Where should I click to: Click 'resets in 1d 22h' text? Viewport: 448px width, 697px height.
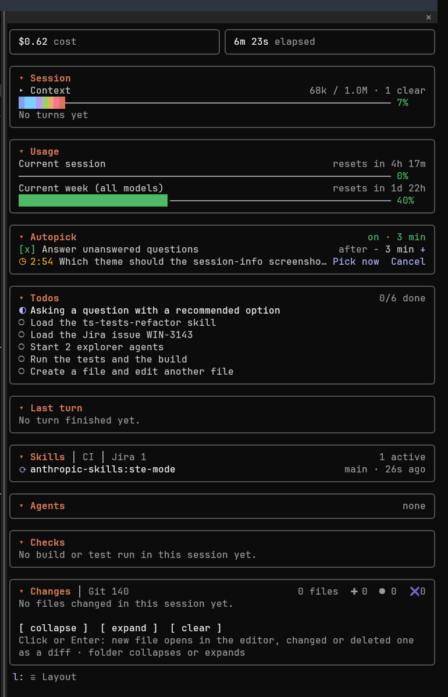click(379, 189)
